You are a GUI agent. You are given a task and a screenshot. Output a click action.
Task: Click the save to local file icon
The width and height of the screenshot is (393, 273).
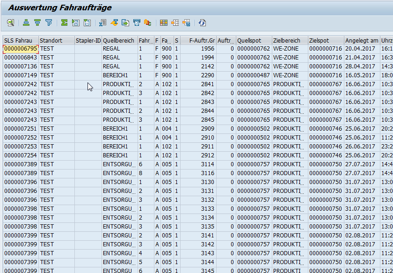point(125,22)
